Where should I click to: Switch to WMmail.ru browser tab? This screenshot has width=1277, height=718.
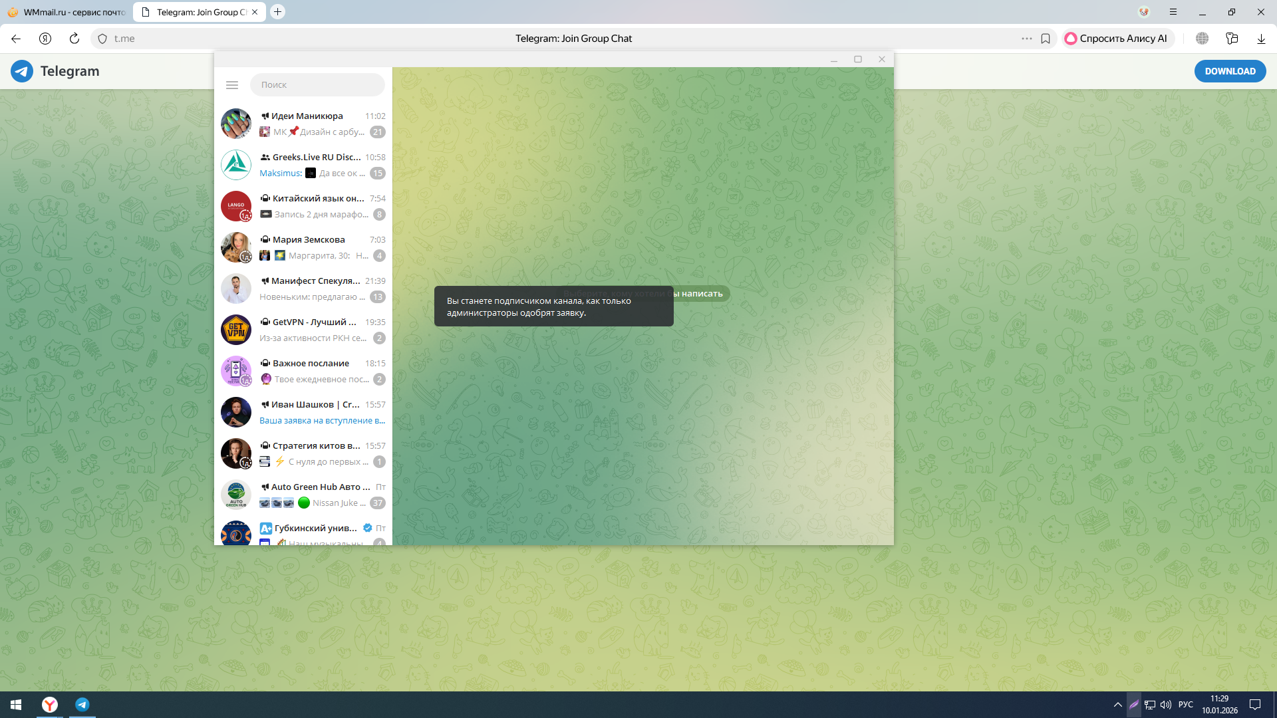pos(67,12)
